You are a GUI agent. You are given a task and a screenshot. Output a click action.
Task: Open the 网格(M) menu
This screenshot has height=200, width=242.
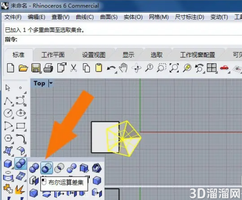pyautogui.click(x=159, y=17)
